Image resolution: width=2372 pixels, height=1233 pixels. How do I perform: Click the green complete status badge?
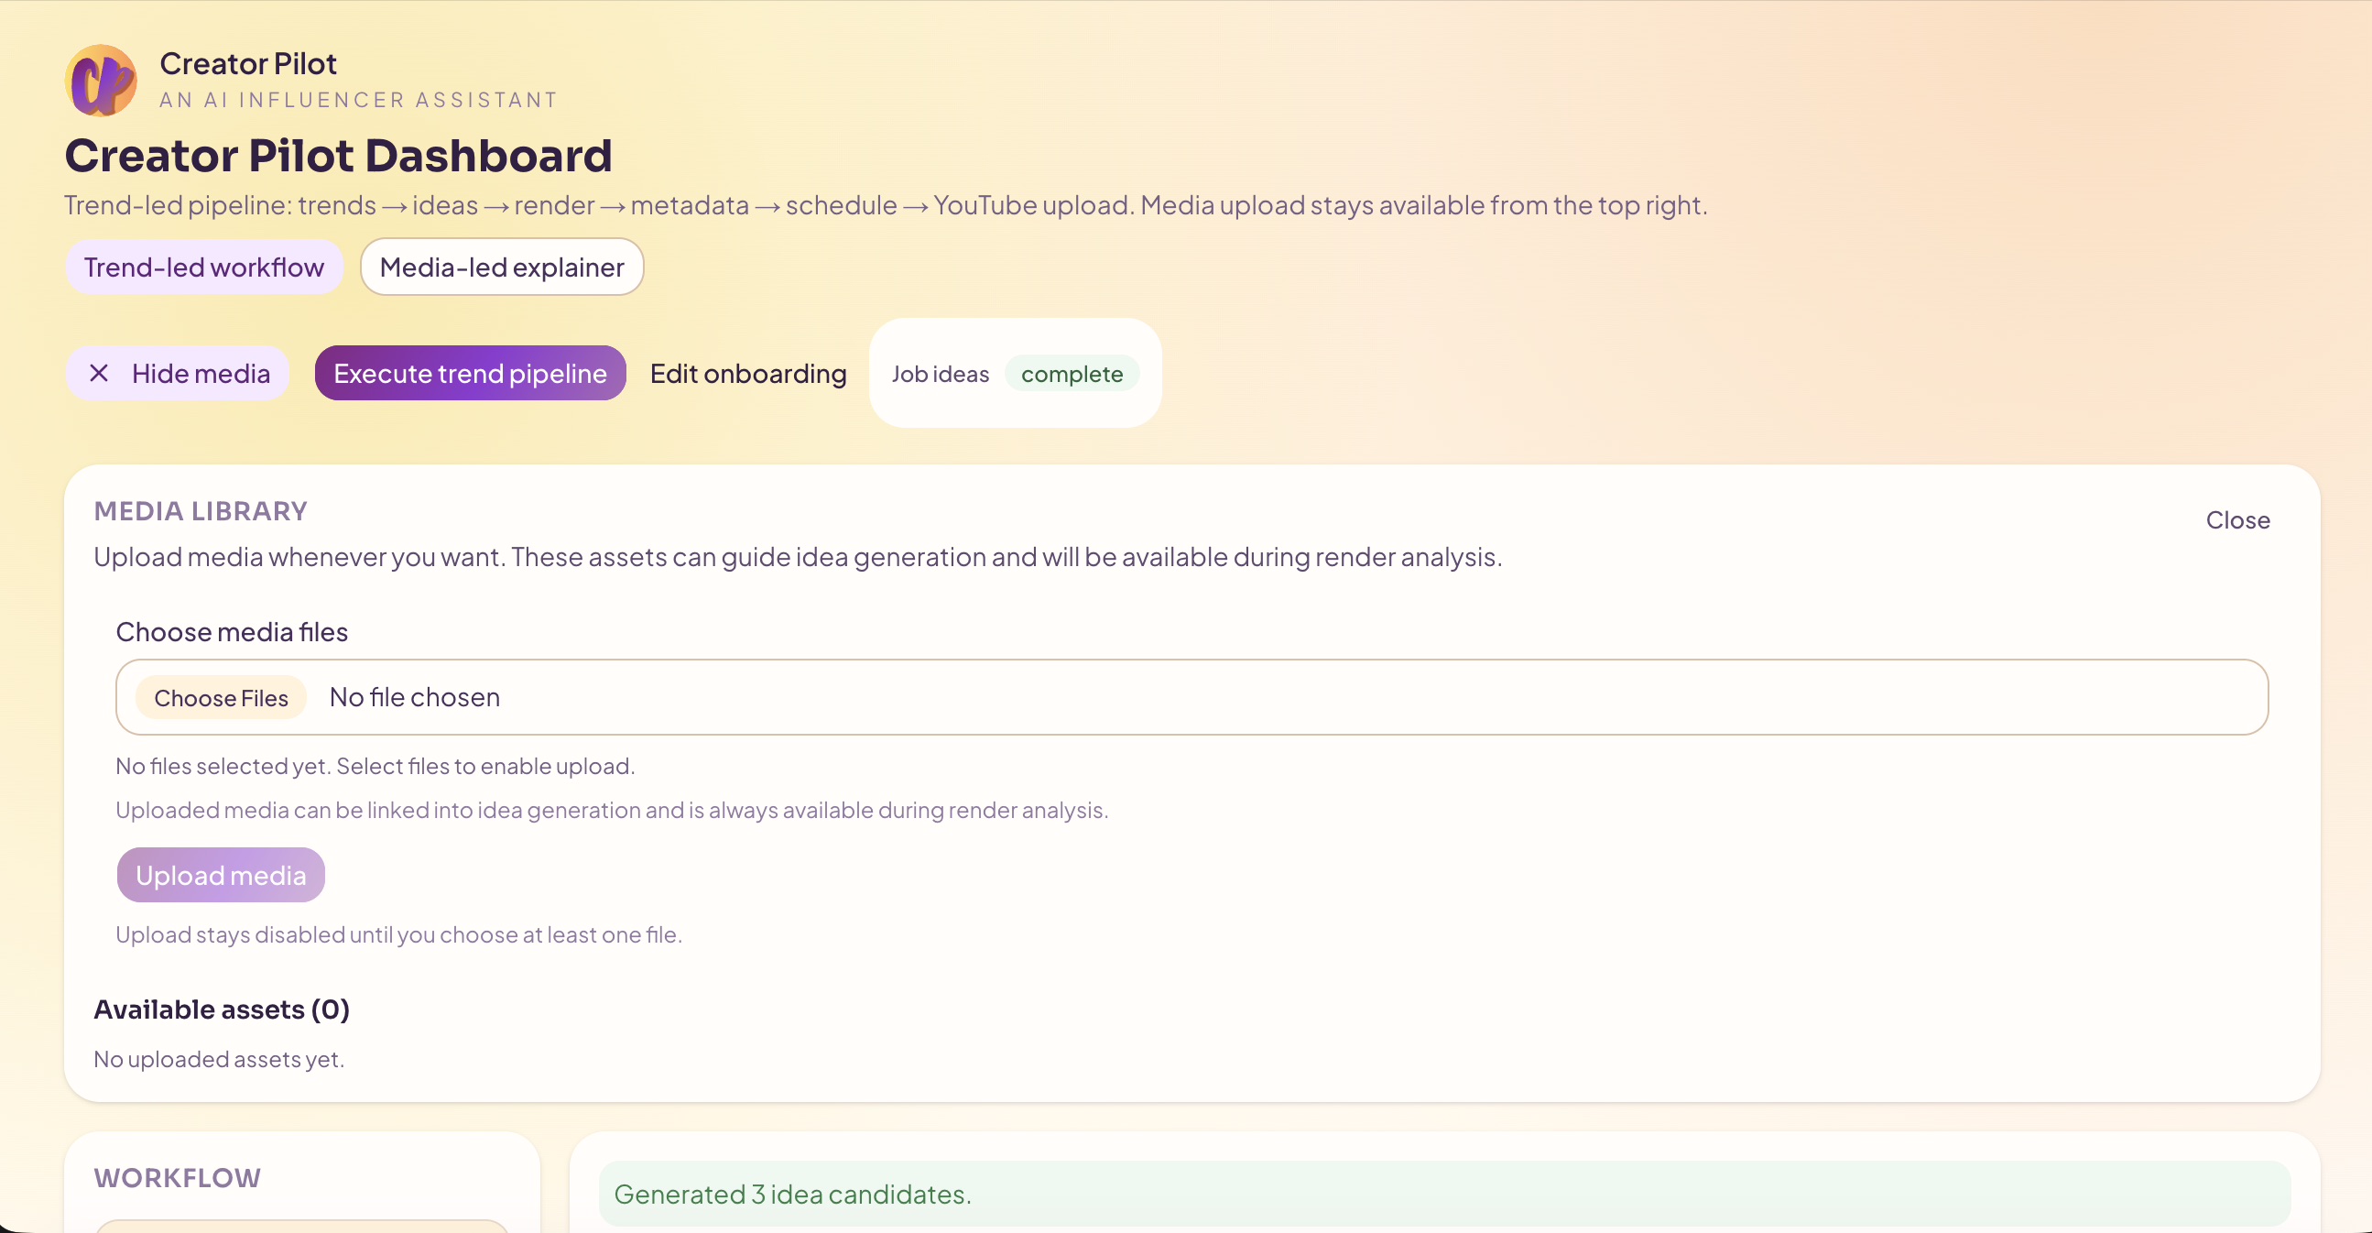[1071, 374]
